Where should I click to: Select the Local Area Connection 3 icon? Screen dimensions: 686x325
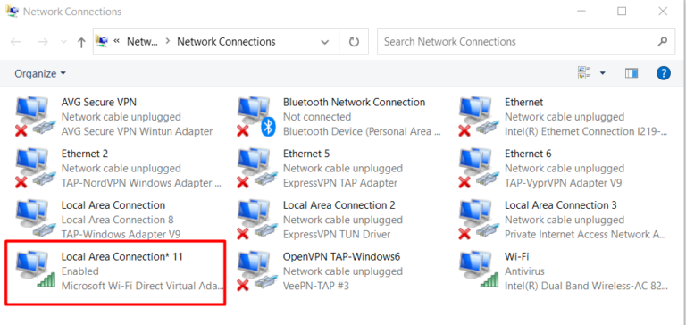479,220
